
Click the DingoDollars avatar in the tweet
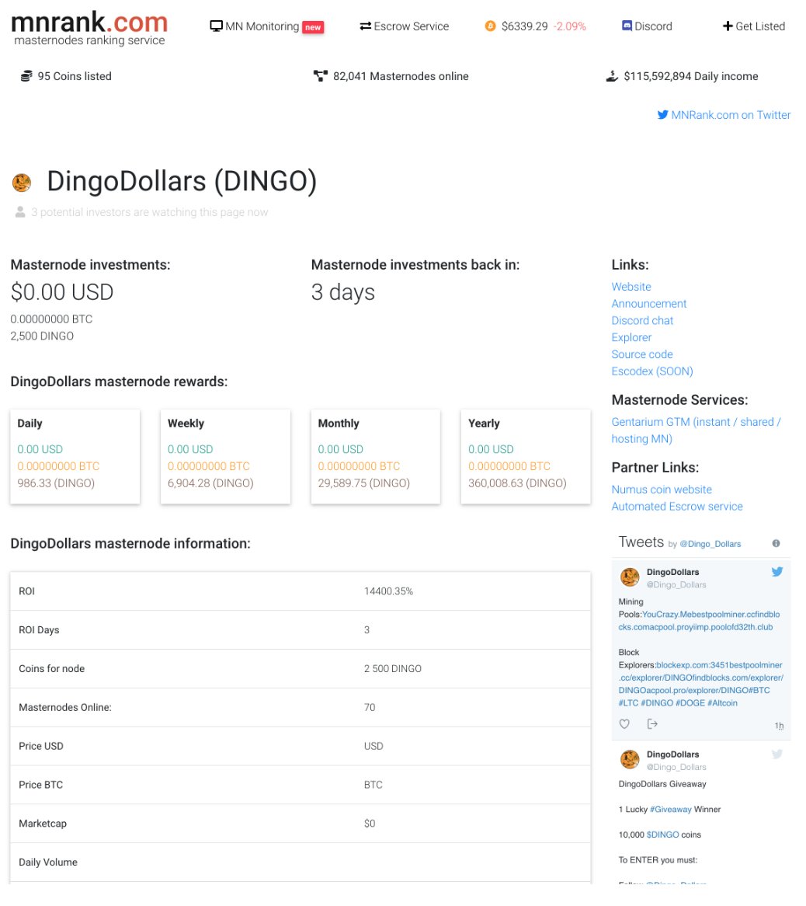click(630, 577)
